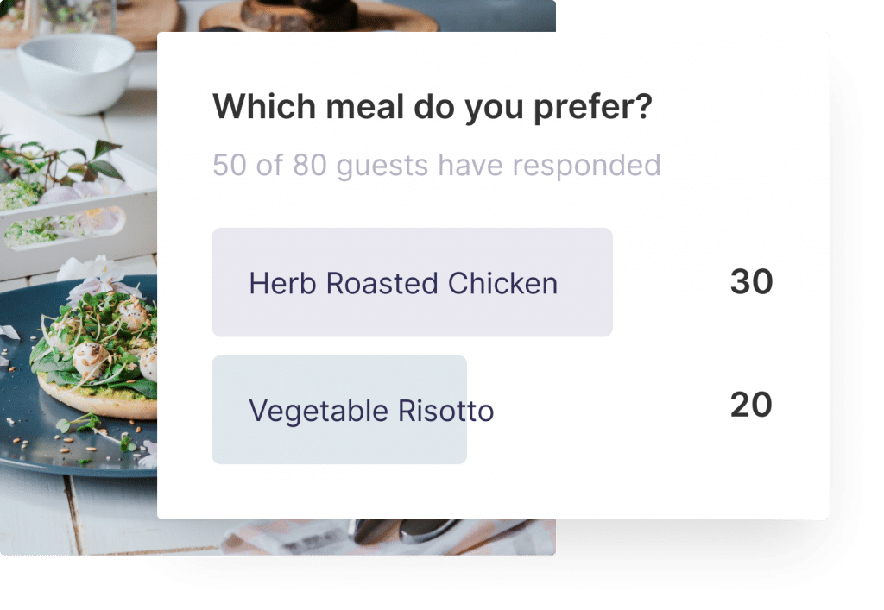Choose the Vegetable Risotto poll option
The image size is (884, 610).
click(371, 410)
